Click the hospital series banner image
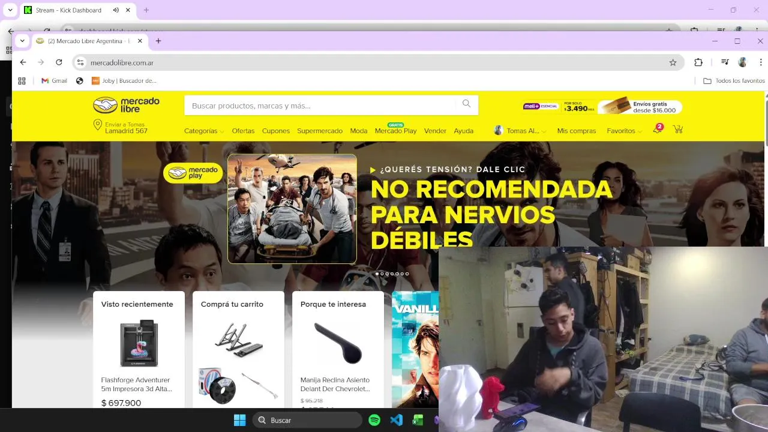This screenshot has width=768, height=432. pos(292,209)
